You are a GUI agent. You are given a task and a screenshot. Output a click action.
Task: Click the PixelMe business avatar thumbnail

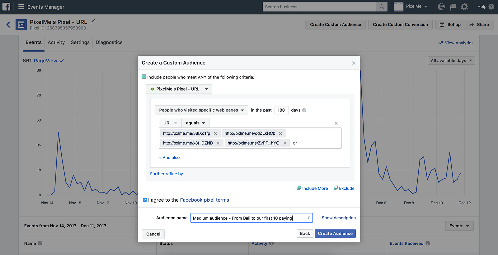pos(398,7)
